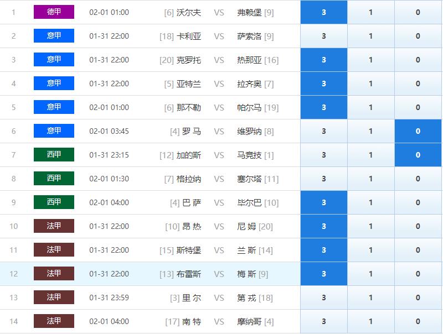Click VS between 昂热 and 尼姆
The height and width of the screenshot is (334, 443).
coord(219,226)
